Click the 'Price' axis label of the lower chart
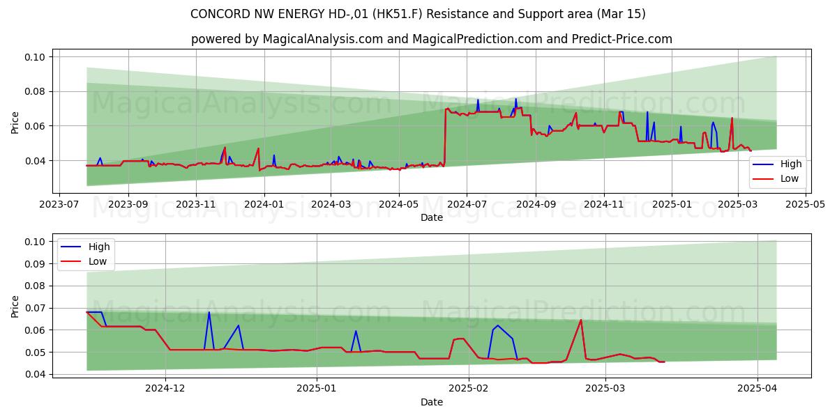 pos(15,306)
